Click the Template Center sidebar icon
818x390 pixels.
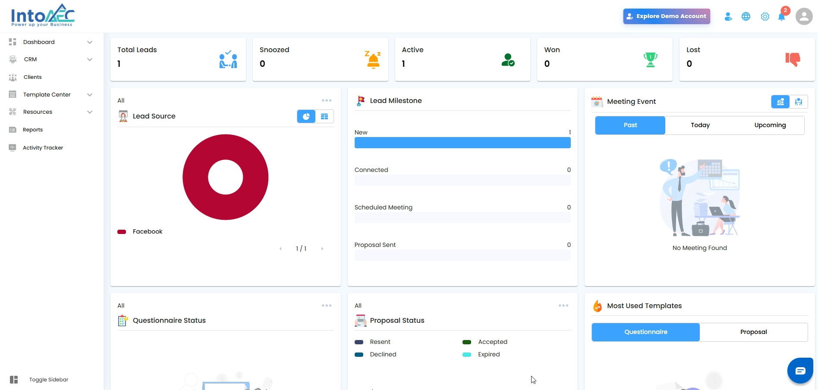[13, 94]
